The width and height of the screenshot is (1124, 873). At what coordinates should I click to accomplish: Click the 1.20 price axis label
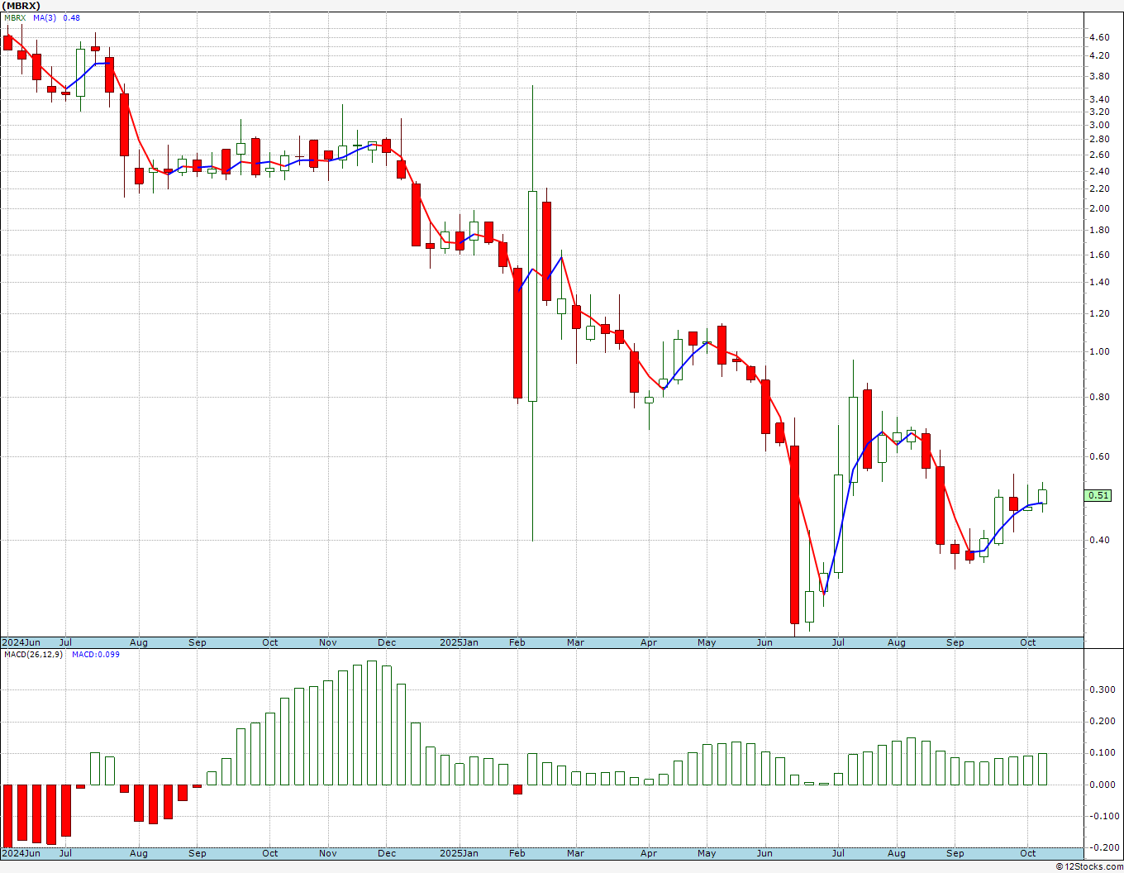pyautogui.click(x=1099, y=314)
